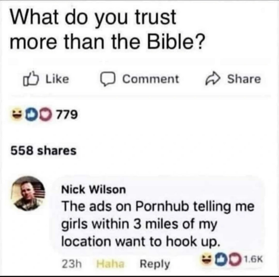
Task: Click the blue Like reaction beside 1.6K
Action: 221,260
